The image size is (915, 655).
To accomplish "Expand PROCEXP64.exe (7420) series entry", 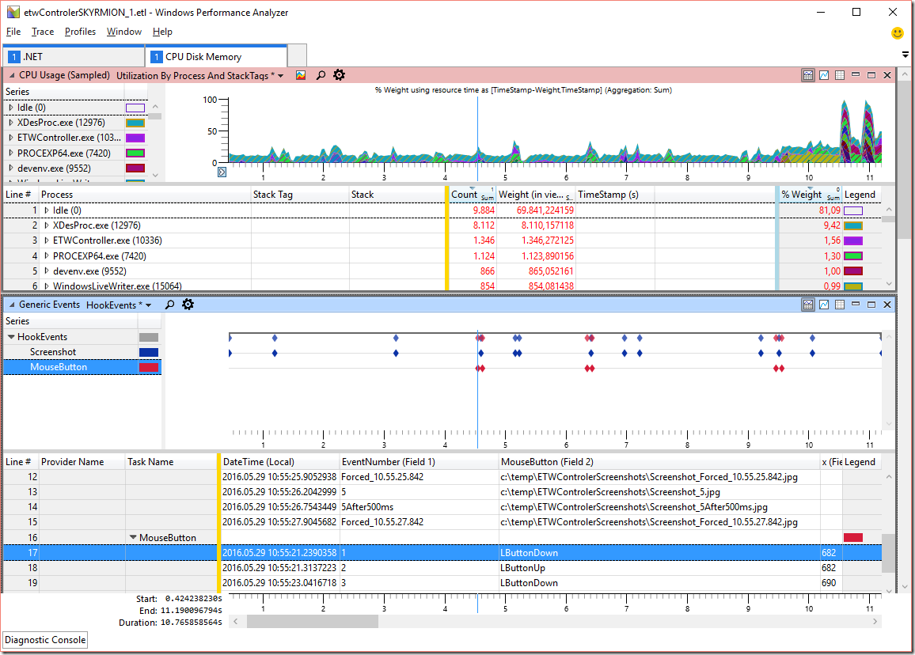I will pyautogui.click(x=11, y=153).
